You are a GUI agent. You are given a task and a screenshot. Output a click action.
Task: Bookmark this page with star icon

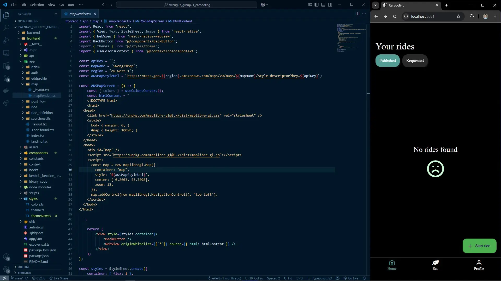(x=458, y=16)
